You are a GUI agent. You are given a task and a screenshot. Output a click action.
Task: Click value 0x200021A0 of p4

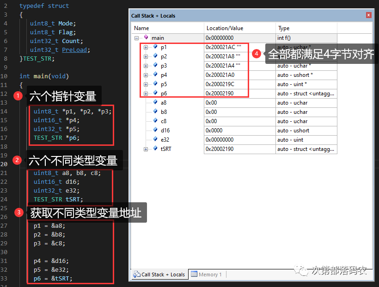220,75
